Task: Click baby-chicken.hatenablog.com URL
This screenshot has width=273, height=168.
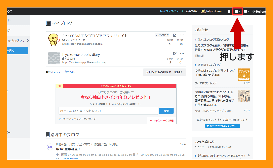Action: pyautogui.click(x=83, y=44)
